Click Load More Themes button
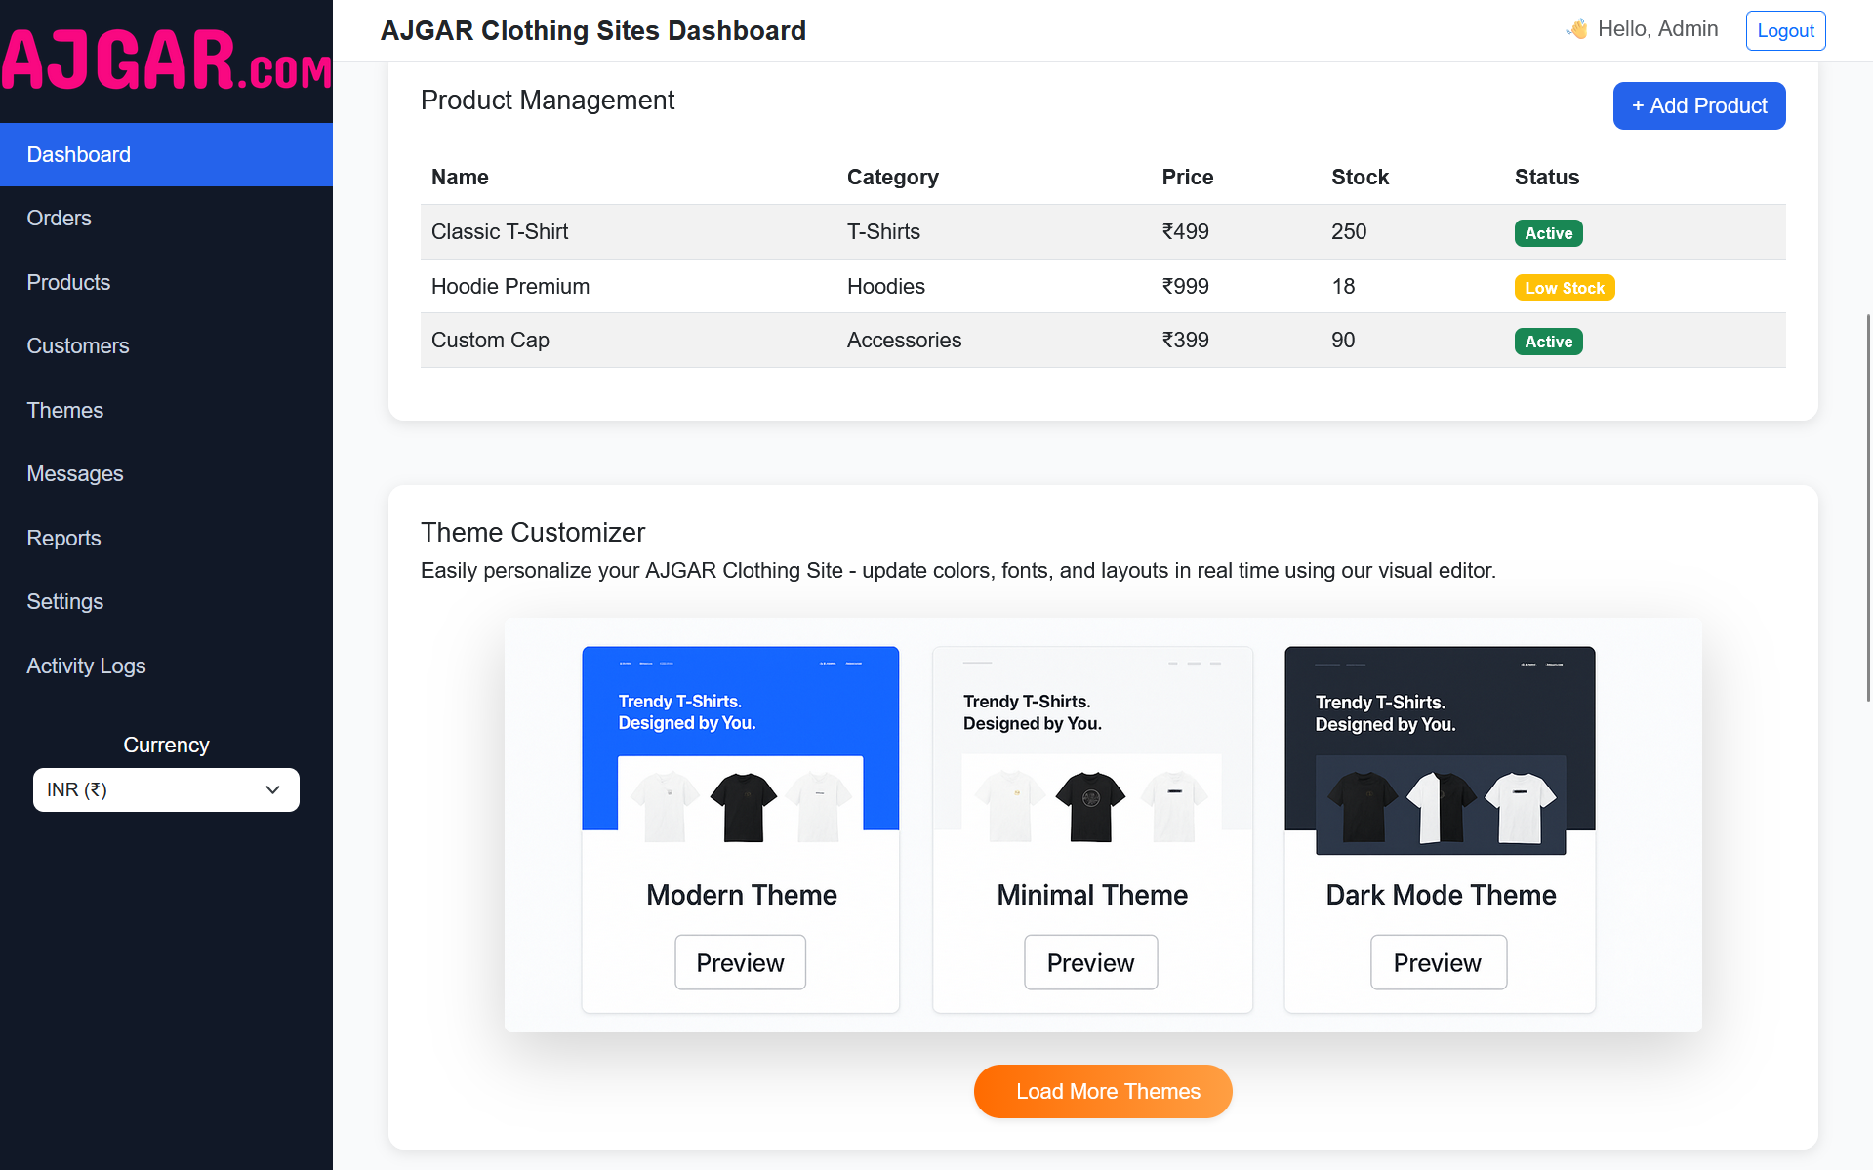Screen dimensions: 1873x1170 [x=1102, y=1091]
